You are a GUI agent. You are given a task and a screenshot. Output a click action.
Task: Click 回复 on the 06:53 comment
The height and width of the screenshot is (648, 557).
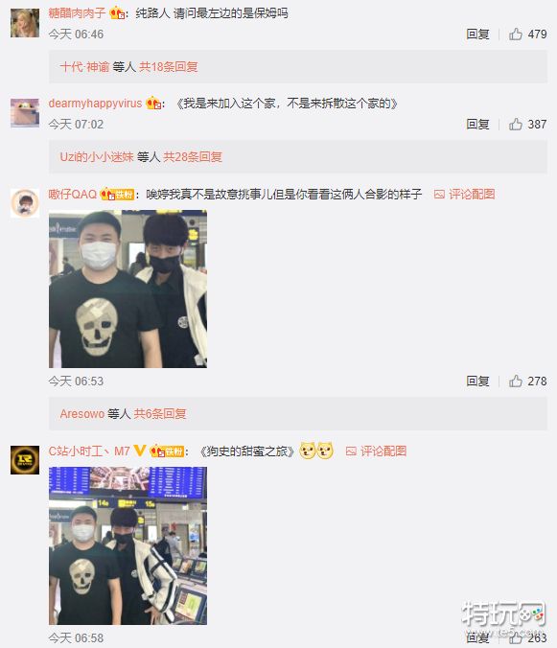tap(477, 381)
